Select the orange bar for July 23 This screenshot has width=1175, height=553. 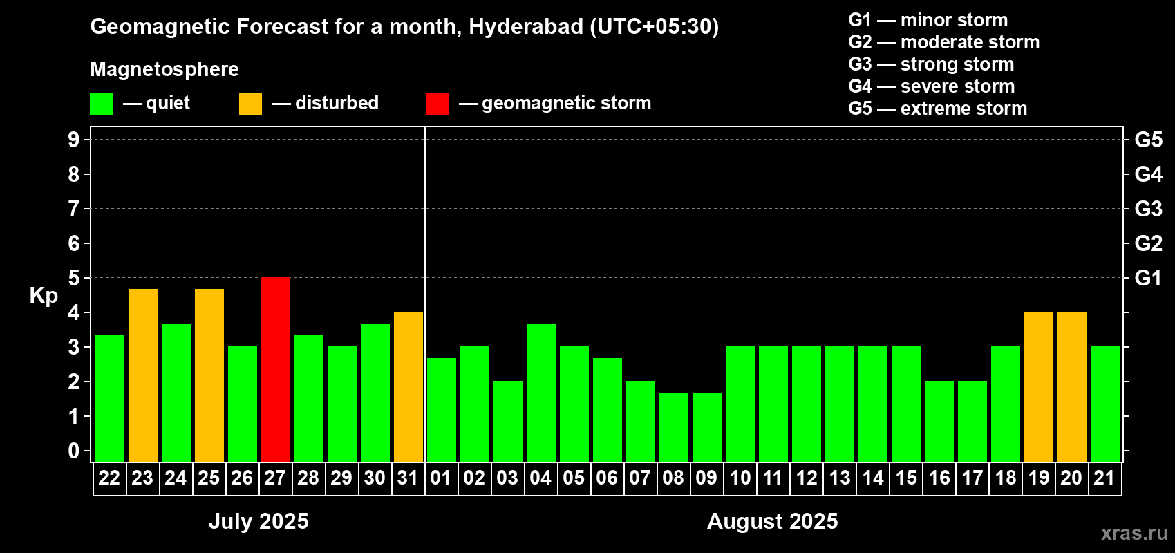tap(143, 375)
